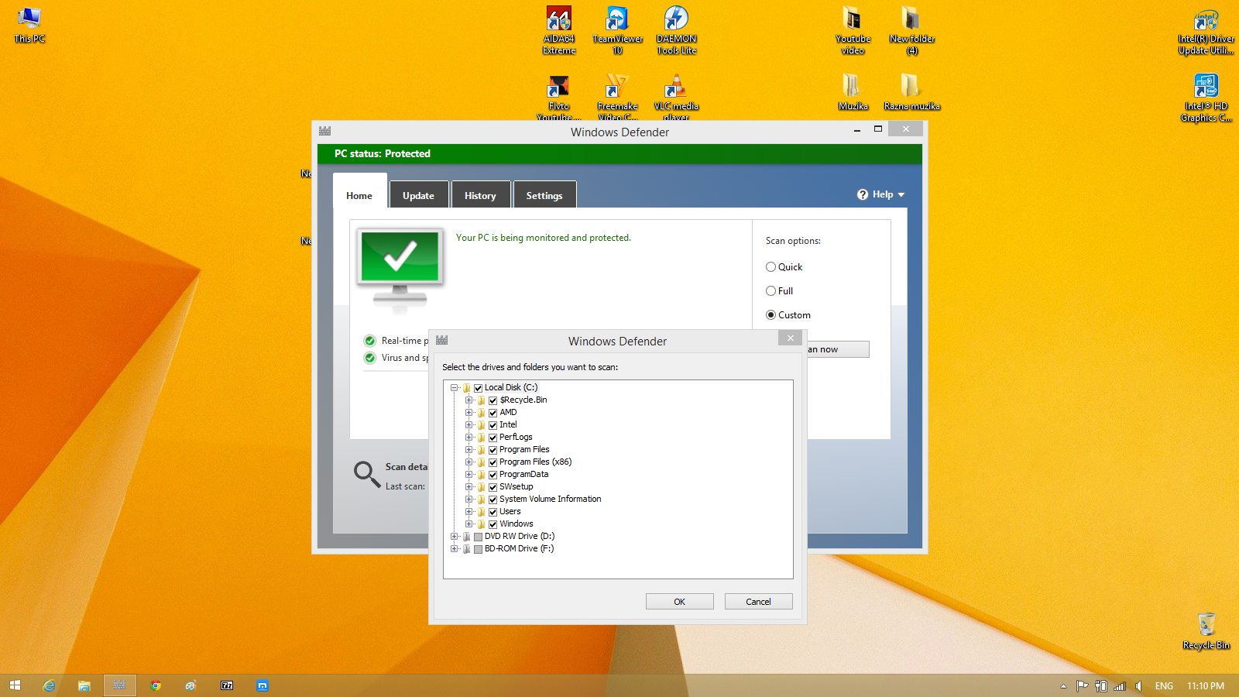
Task: Uncheck the PerfLogs folder checkbox
Action: click(x=493, y=438)
